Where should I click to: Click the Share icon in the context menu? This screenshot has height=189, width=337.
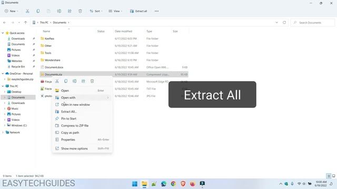coord(83,81)
